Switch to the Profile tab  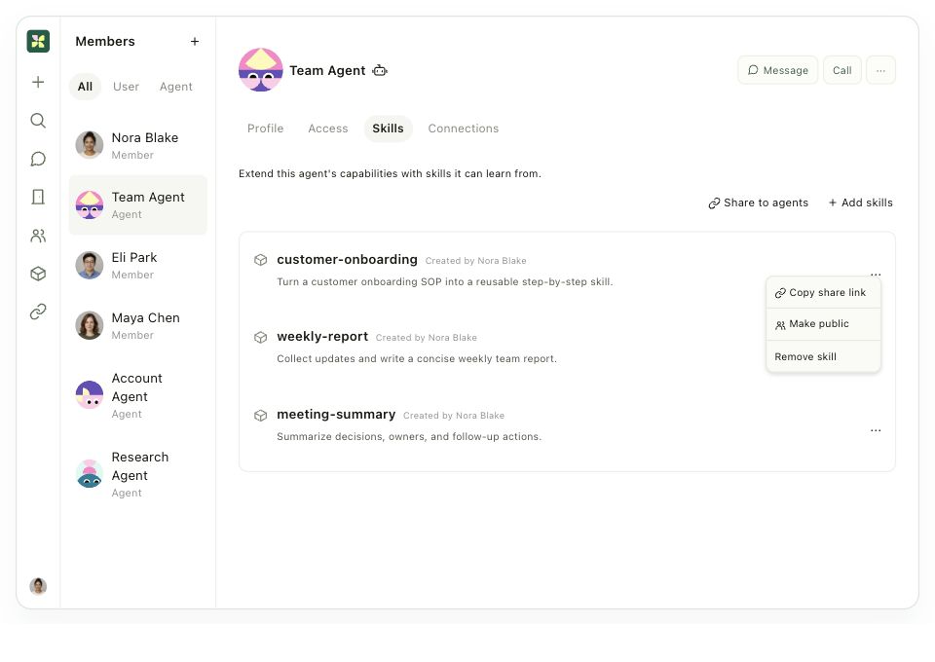265,129
